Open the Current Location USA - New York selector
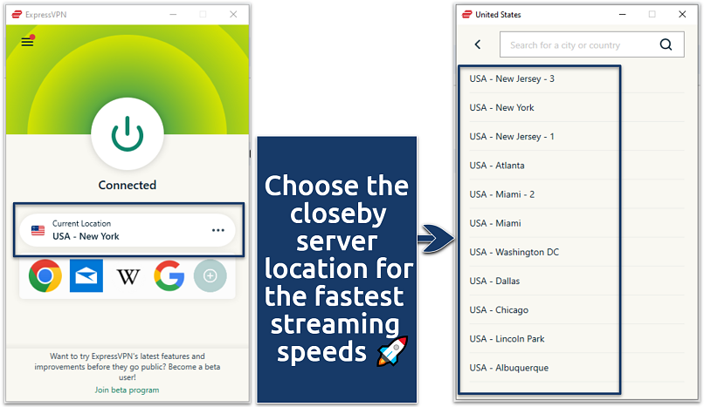704x407 pixels. tap(128, 230)
